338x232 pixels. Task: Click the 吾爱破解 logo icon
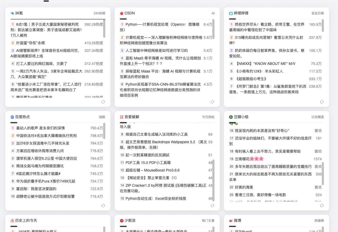pos(121,117)
